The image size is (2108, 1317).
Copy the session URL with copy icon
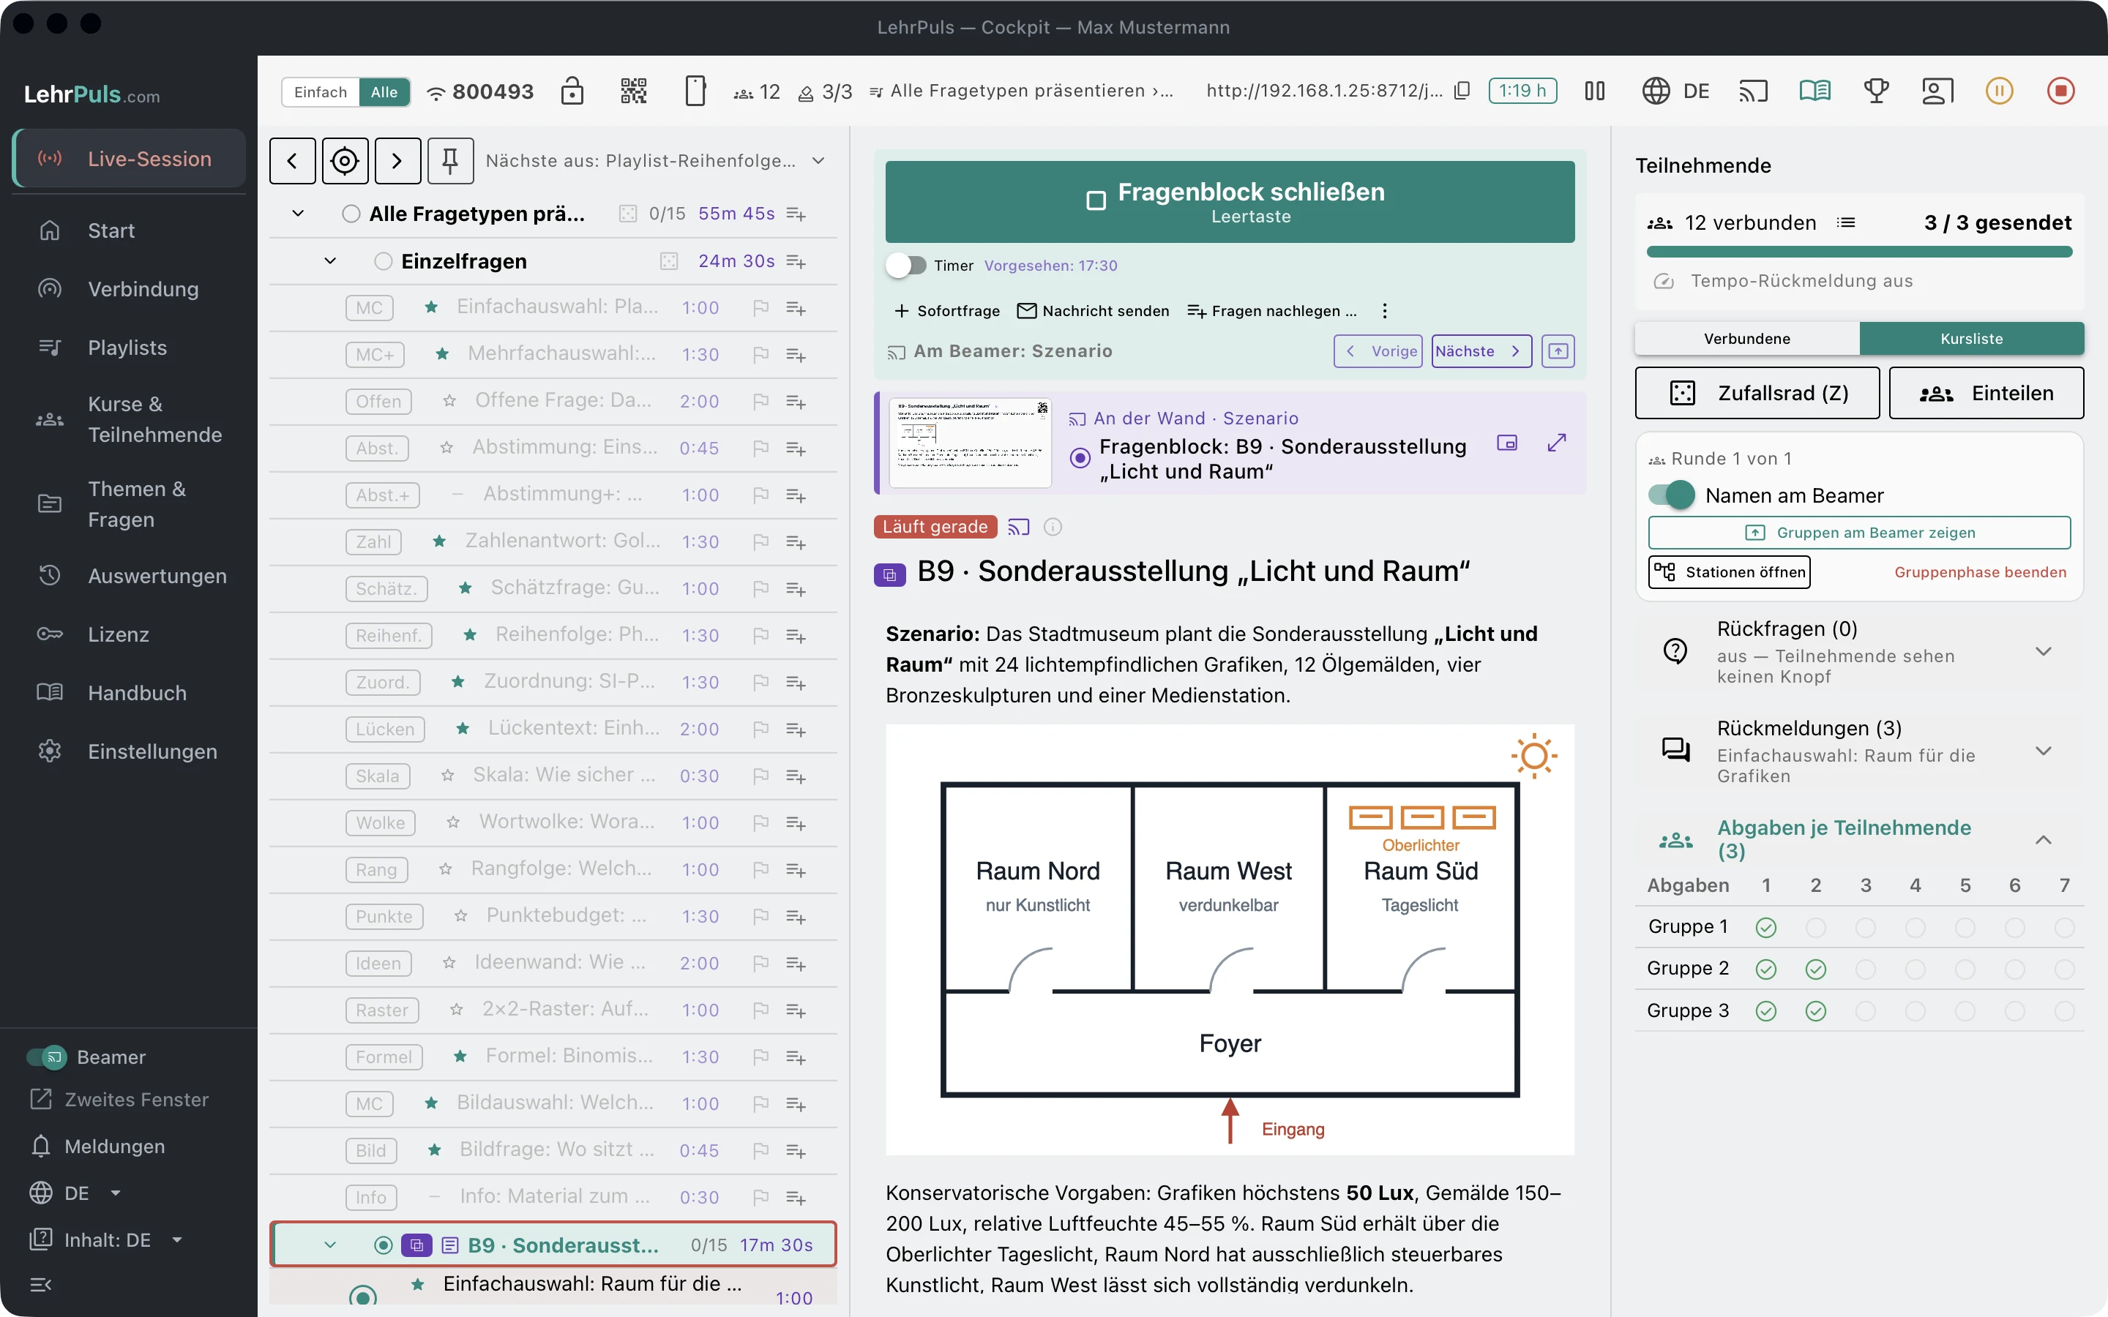pyautogui.click(x=1462, y=91)
